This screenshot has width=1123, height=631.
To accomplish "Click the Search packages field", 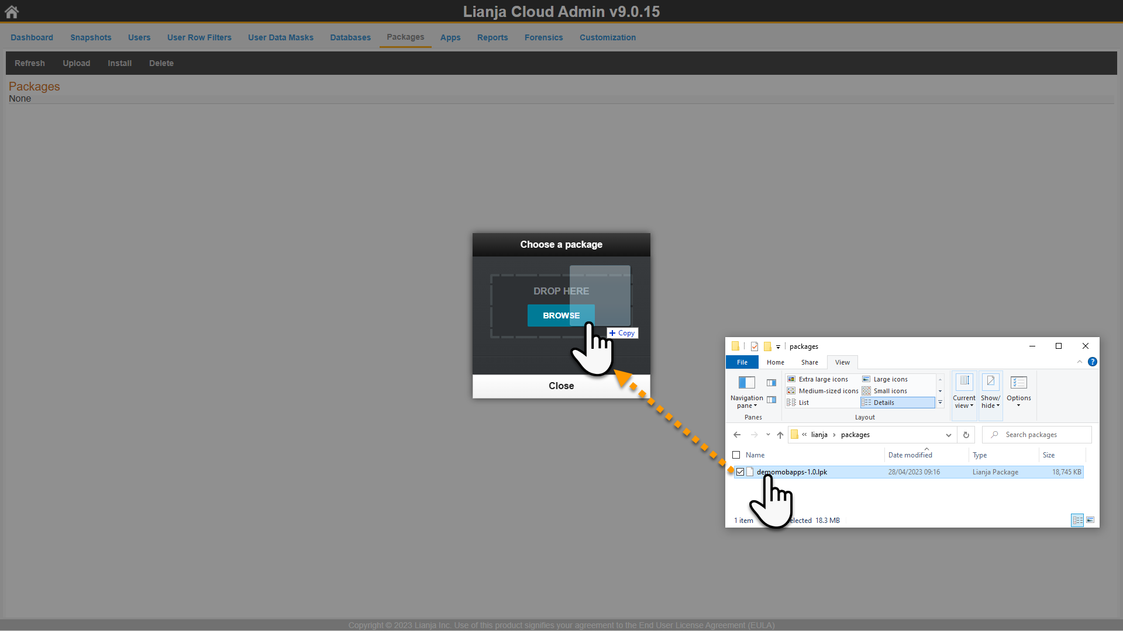I will [1036, 435].
